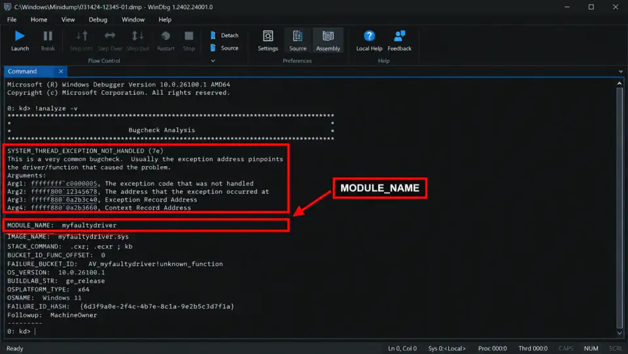
Task: Click the Arg3 fffff880`0a2b3c40 link
Action: click(64, 200)
